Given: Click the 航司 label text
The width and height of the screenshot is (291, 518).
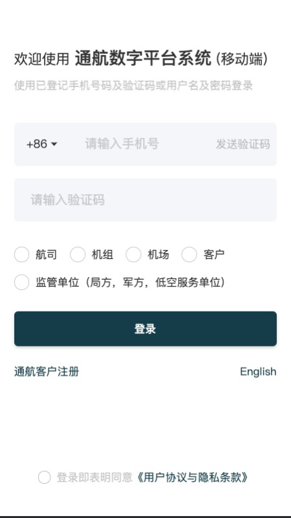Looking at the screenshot, I should point(46,254).
